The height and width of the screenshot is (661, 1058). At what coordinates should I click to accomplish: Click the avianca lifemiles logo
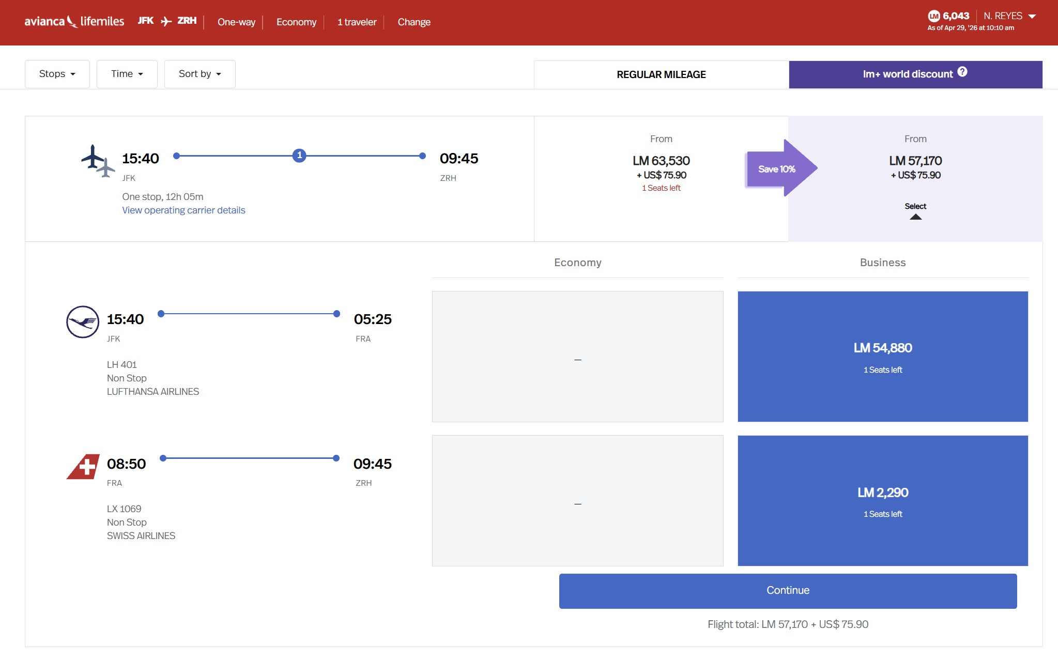(74, 21)
